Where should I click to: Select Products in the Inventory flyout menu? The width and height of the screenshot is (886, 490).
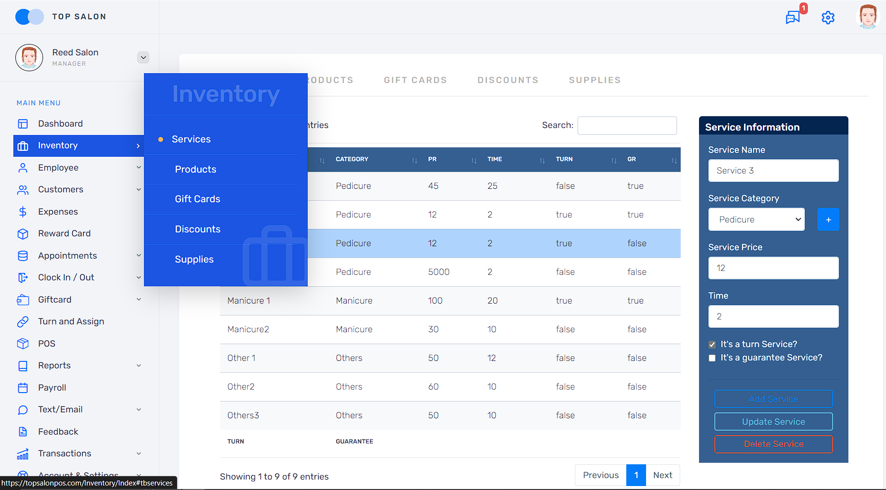195,170
